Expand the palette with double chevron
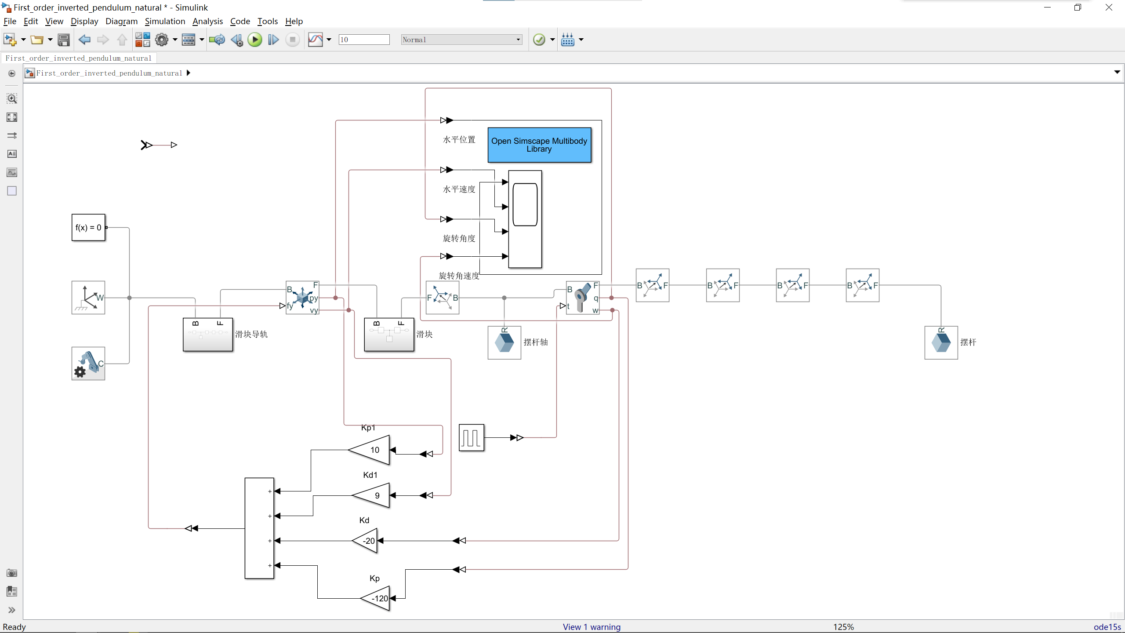Screen dimensions: 1125x633 (x=12, y=610)
